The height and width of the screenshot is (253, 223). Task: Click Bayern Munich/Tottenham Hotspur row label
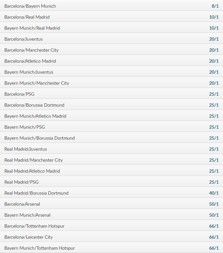[x=40, y=248]
